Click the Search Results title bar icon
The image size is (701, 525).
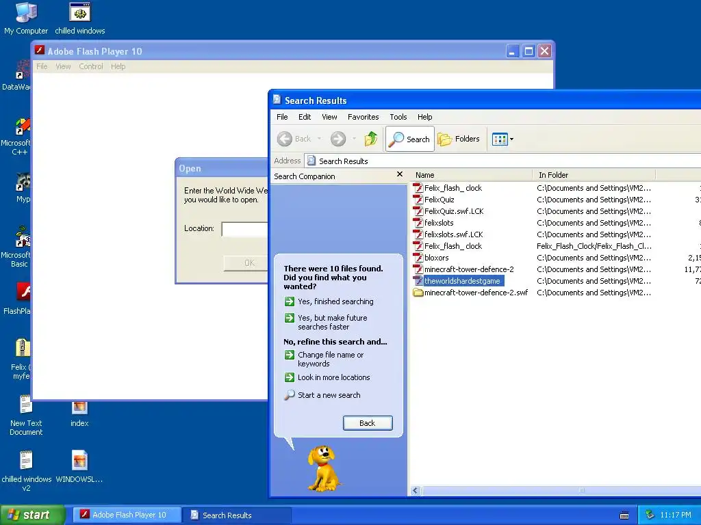click(x=277, y=100)
